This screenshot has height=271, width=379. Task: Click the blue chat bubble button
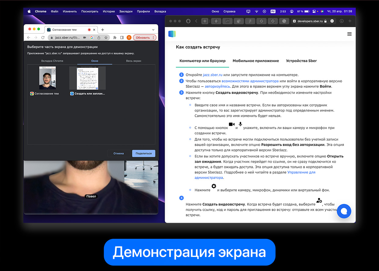344,211
